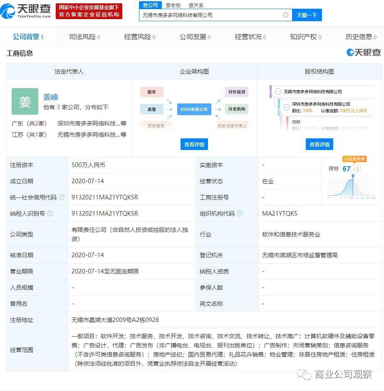Select the 查关系 search tab

pos(196,5)
